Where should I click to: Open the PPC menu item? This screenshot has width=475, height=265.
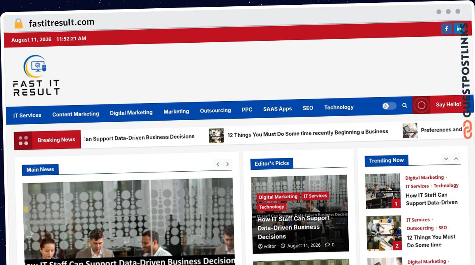(247, 110)
